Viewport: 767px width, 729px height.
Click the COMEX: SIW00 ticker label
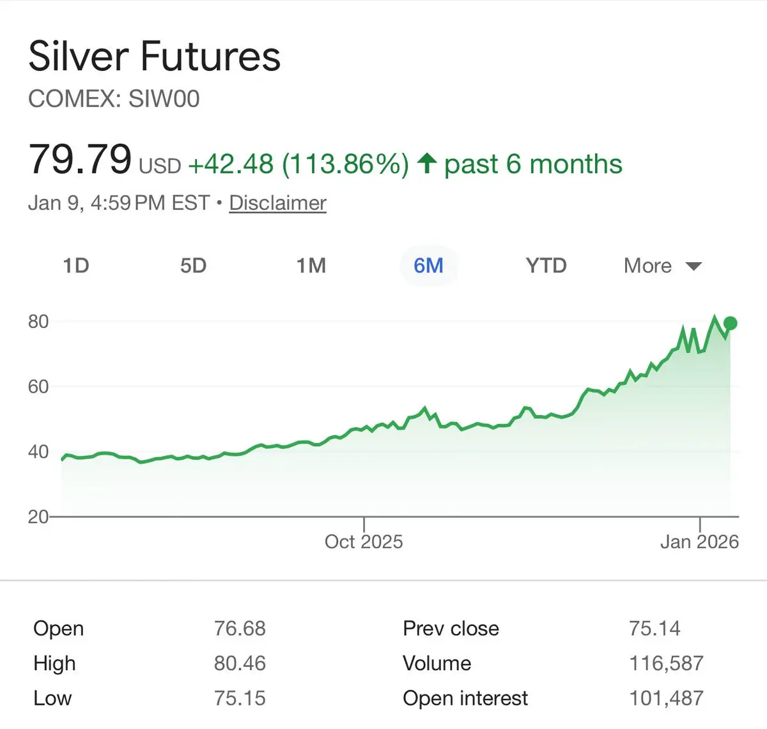pyautogui.click(x=114, y=99)
